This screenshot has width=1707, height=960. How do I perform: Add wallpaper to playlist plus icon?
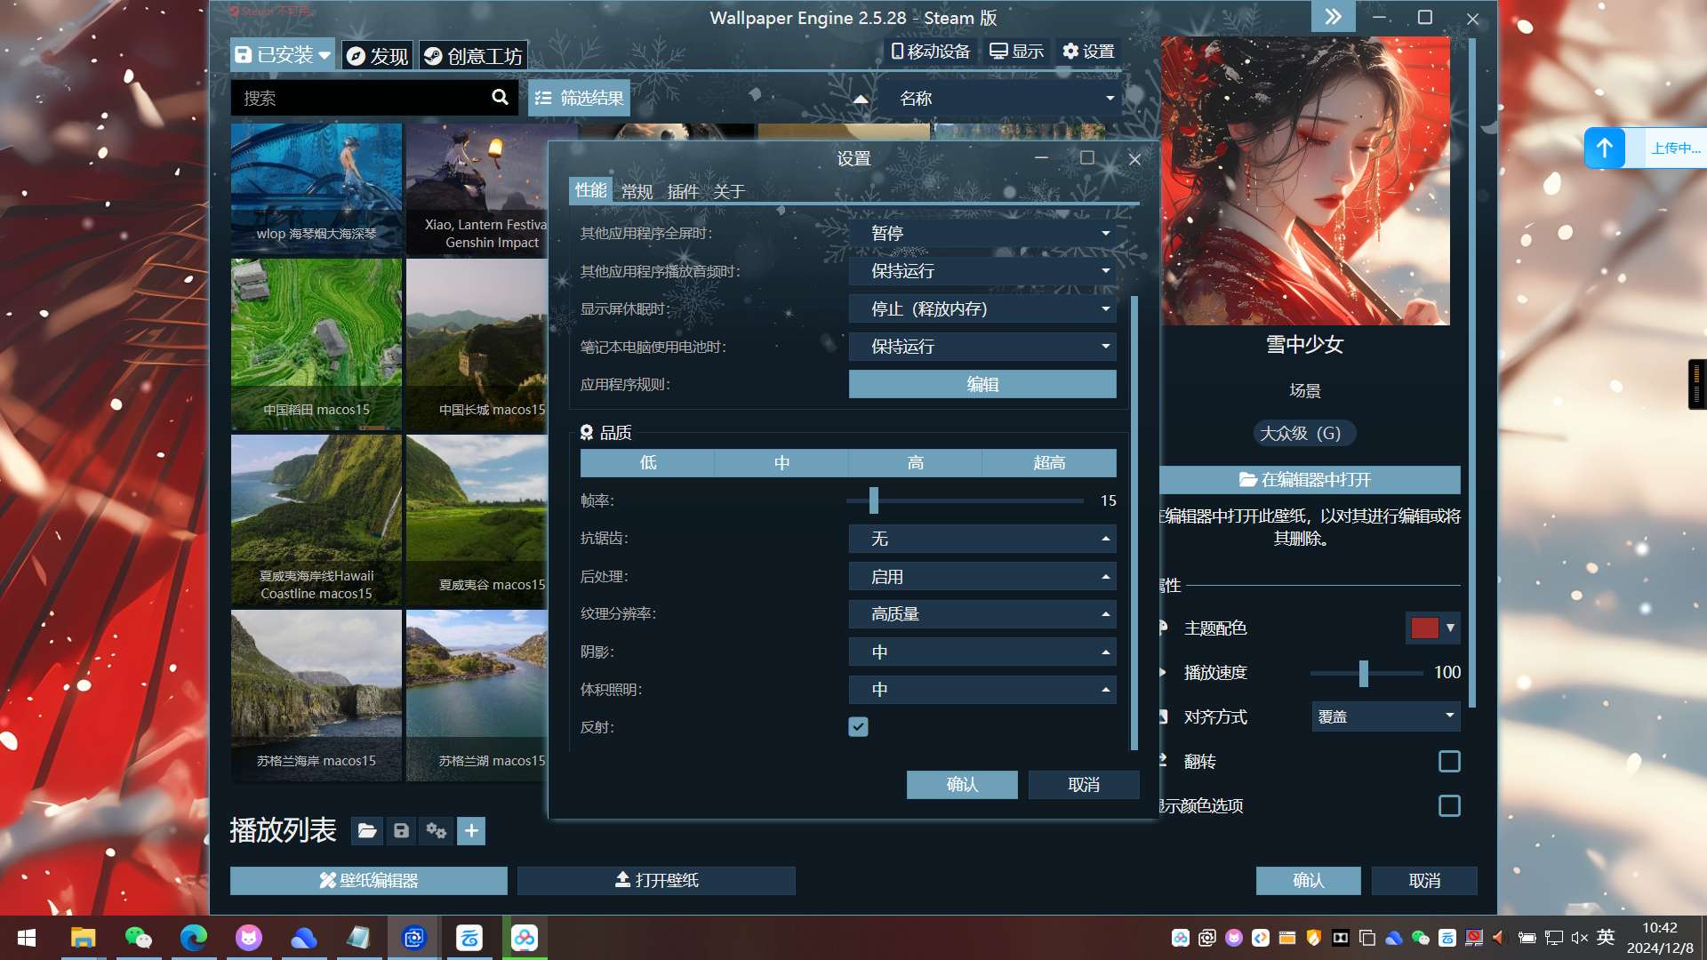[471, 831]
